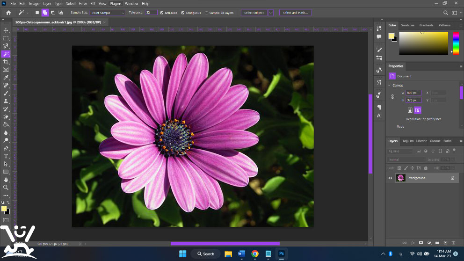Select the Magic Wand tool
This screenshot has width=464, height=261.
pos(6,54)
